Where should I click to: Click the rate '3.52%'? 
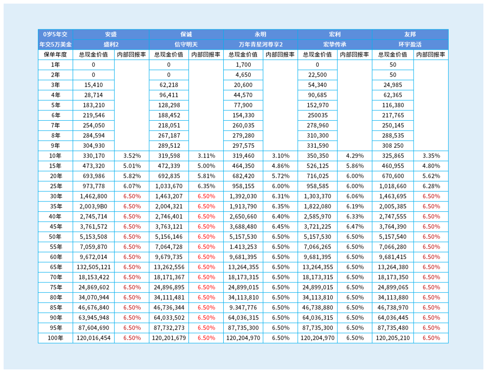pos(132,156)
